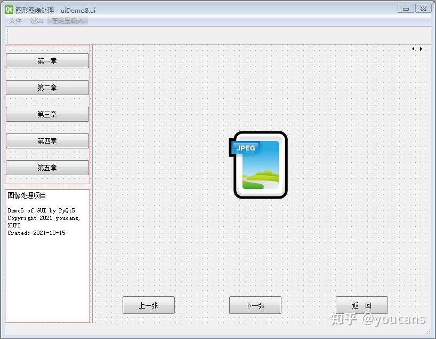Click the JPEG image placeholder icon

click(258, 165)
